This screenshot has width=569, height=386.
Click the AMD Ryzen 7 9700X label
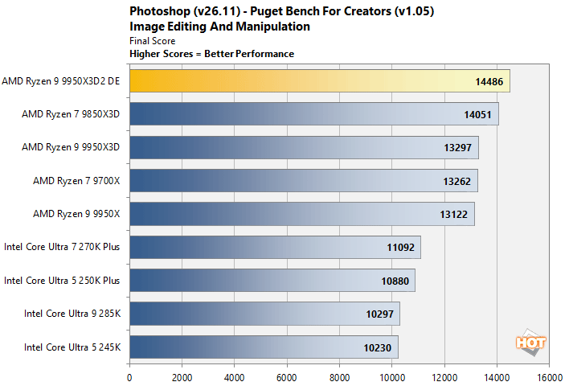click(x=76, y=180)
